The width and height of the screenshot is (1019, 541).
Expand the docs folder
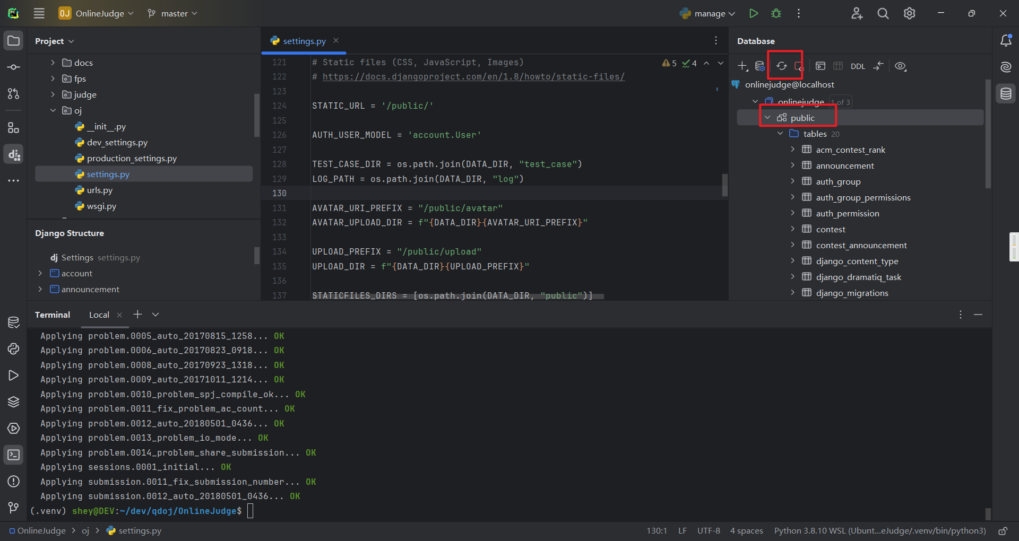coord(53,63)
